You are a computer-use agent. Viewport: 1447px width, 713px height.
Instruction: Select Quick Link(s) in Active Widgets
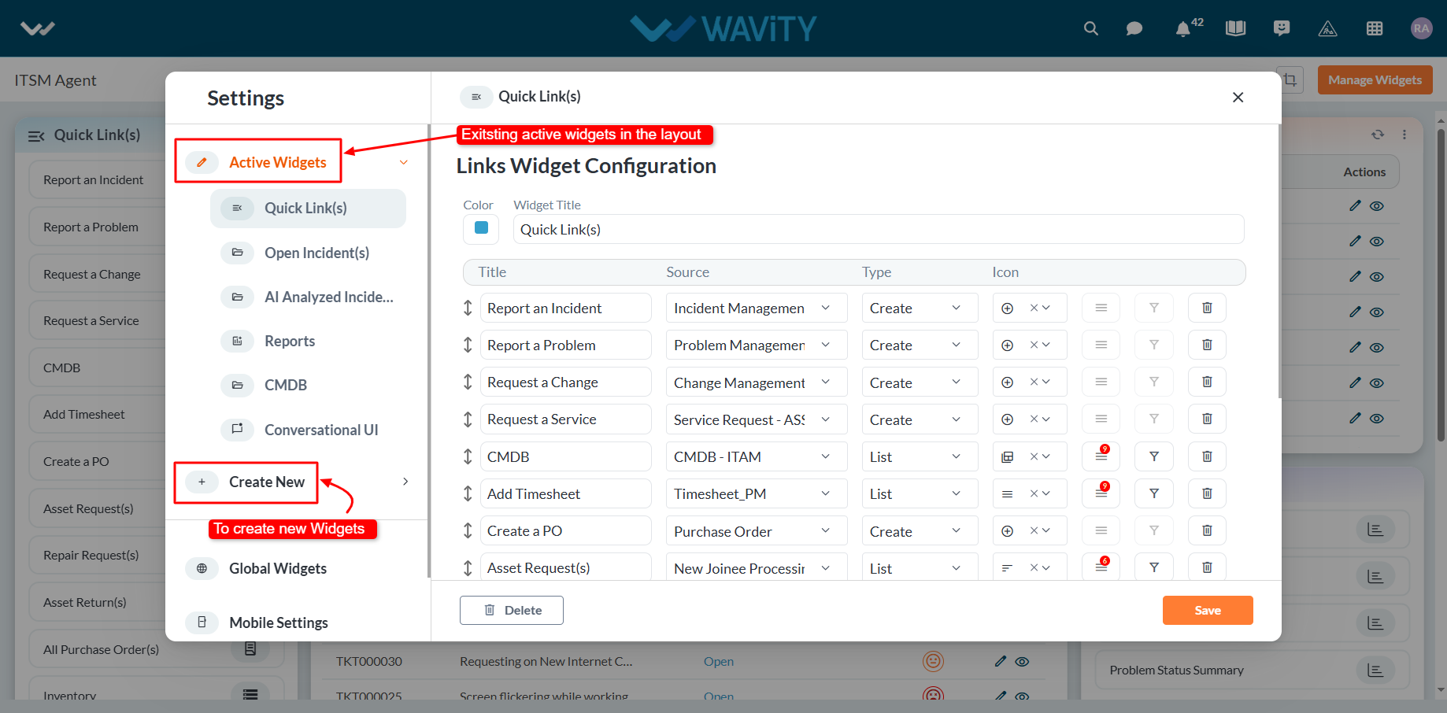pyautogui.click(x=308, y=208)
